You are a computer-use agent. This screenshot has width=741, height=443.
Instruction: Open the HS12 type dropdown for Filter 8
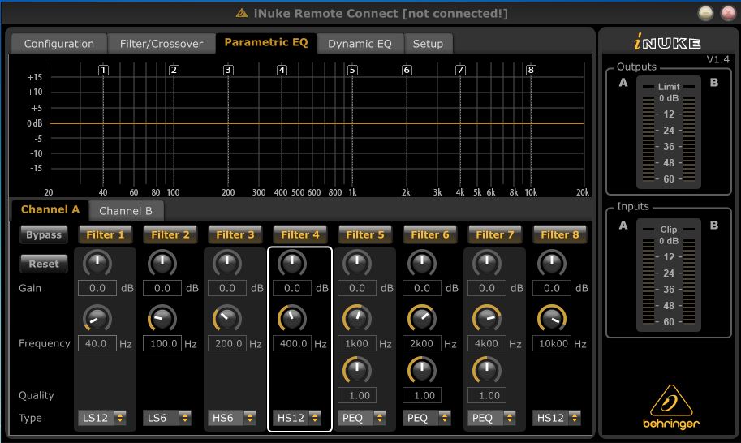(557, 418)
